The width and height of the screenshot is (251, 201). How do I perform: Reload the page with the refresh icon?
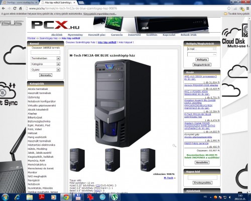tap(15, 9)
